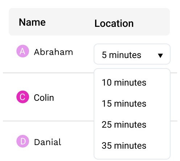Click the blank padding below '35 minutes'
The width and height of the screenshot is (180, 161).
pyautogui.click(x=132, y=154)
